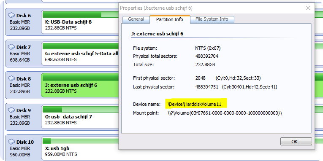
Task: Click the Disk 10 drive icon
Action: pyautogui.click(x=11, y=142)
